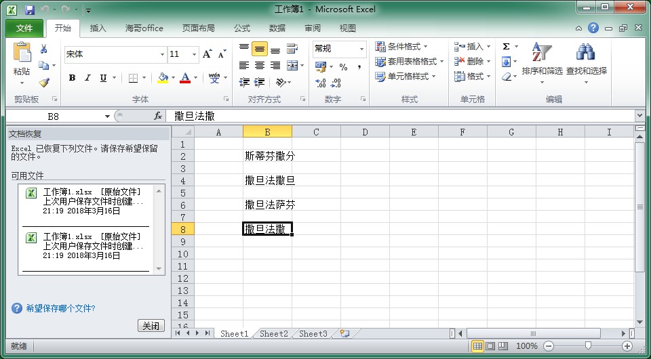Center cell text horizontally
This screenshot has height=359, width=651.
(260, 66)
